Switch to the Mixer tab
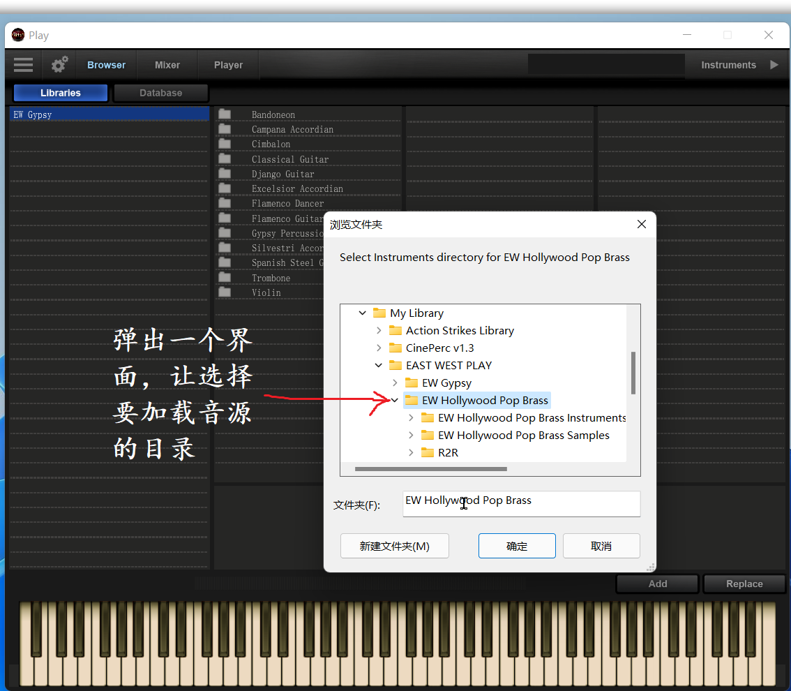 (x=167, y=65)
